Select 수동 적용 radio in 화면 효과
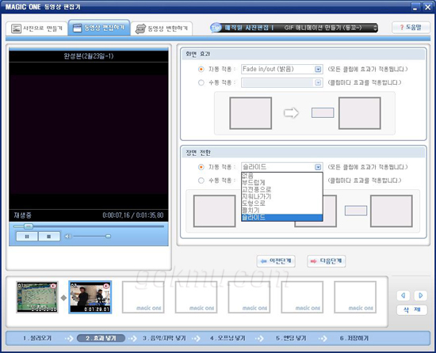This screenshot has height=353, width=436. (201, 82)
